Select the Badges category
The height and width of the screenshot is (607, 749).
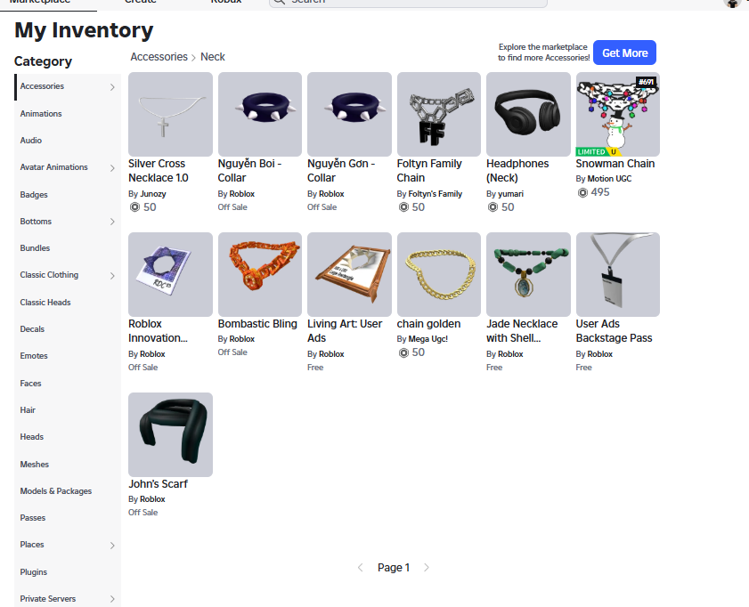(34, 195)
